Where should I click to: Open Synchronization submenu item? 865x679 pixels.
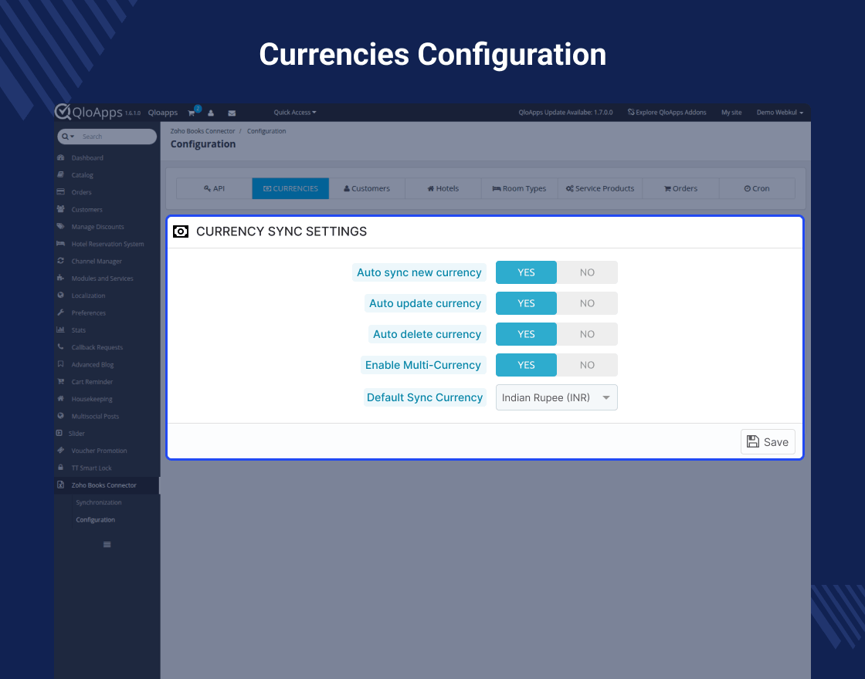coord(99,502)
